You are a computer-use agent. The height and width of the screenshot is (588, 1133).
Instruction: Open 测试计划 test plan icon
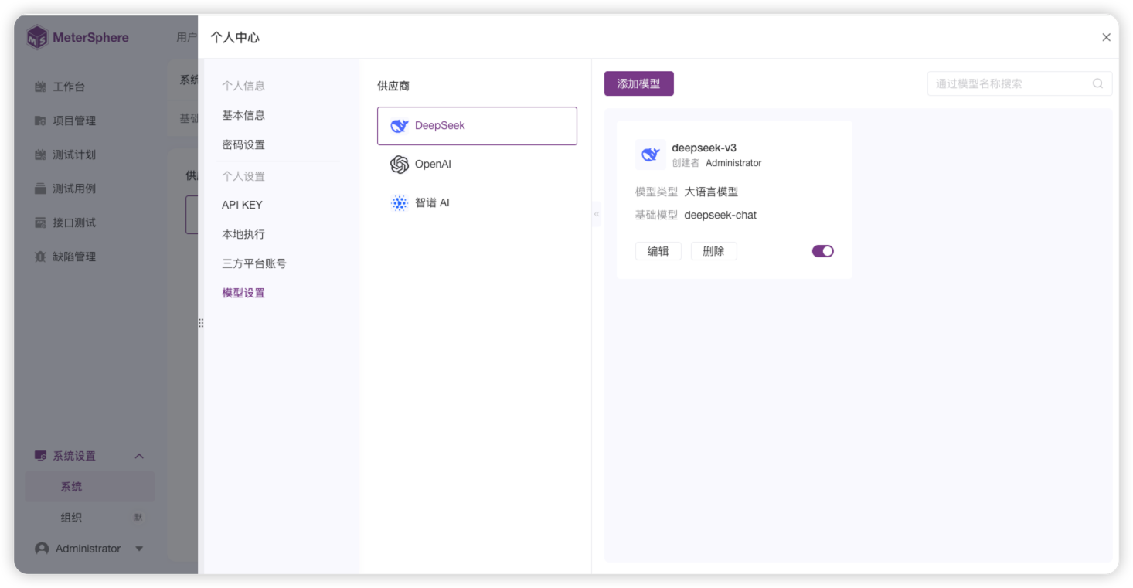tap(41, 155)
